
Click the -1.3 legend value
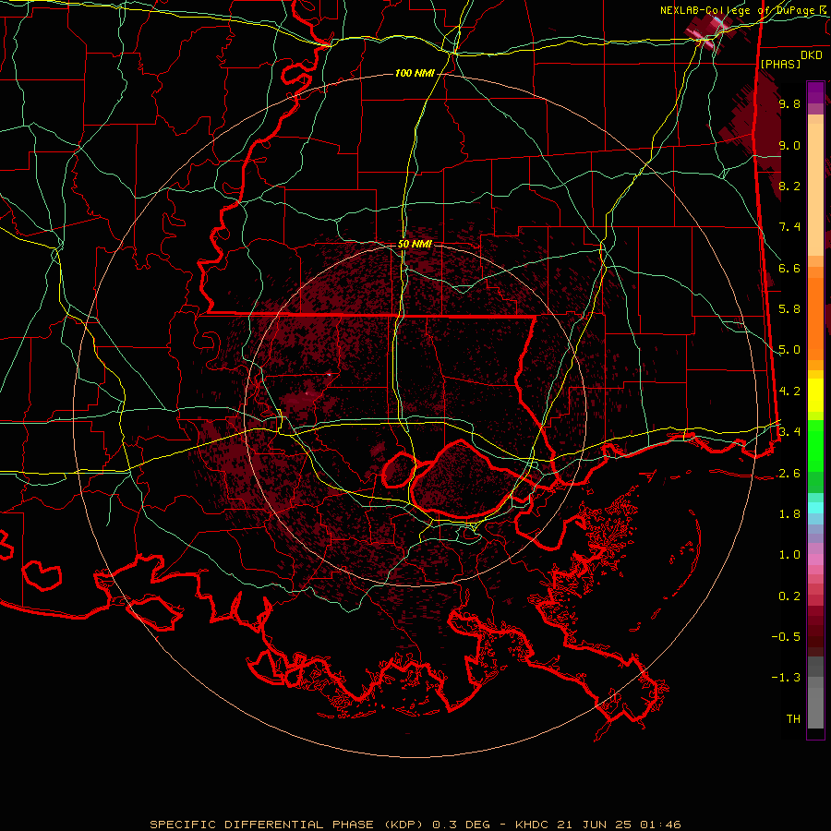pos(786,678)
